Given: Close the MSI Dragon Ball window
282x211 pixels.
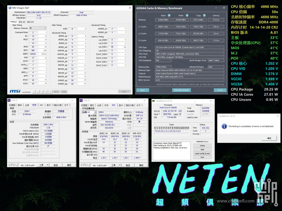Looking at the screenshot, I should coord(130,8).
